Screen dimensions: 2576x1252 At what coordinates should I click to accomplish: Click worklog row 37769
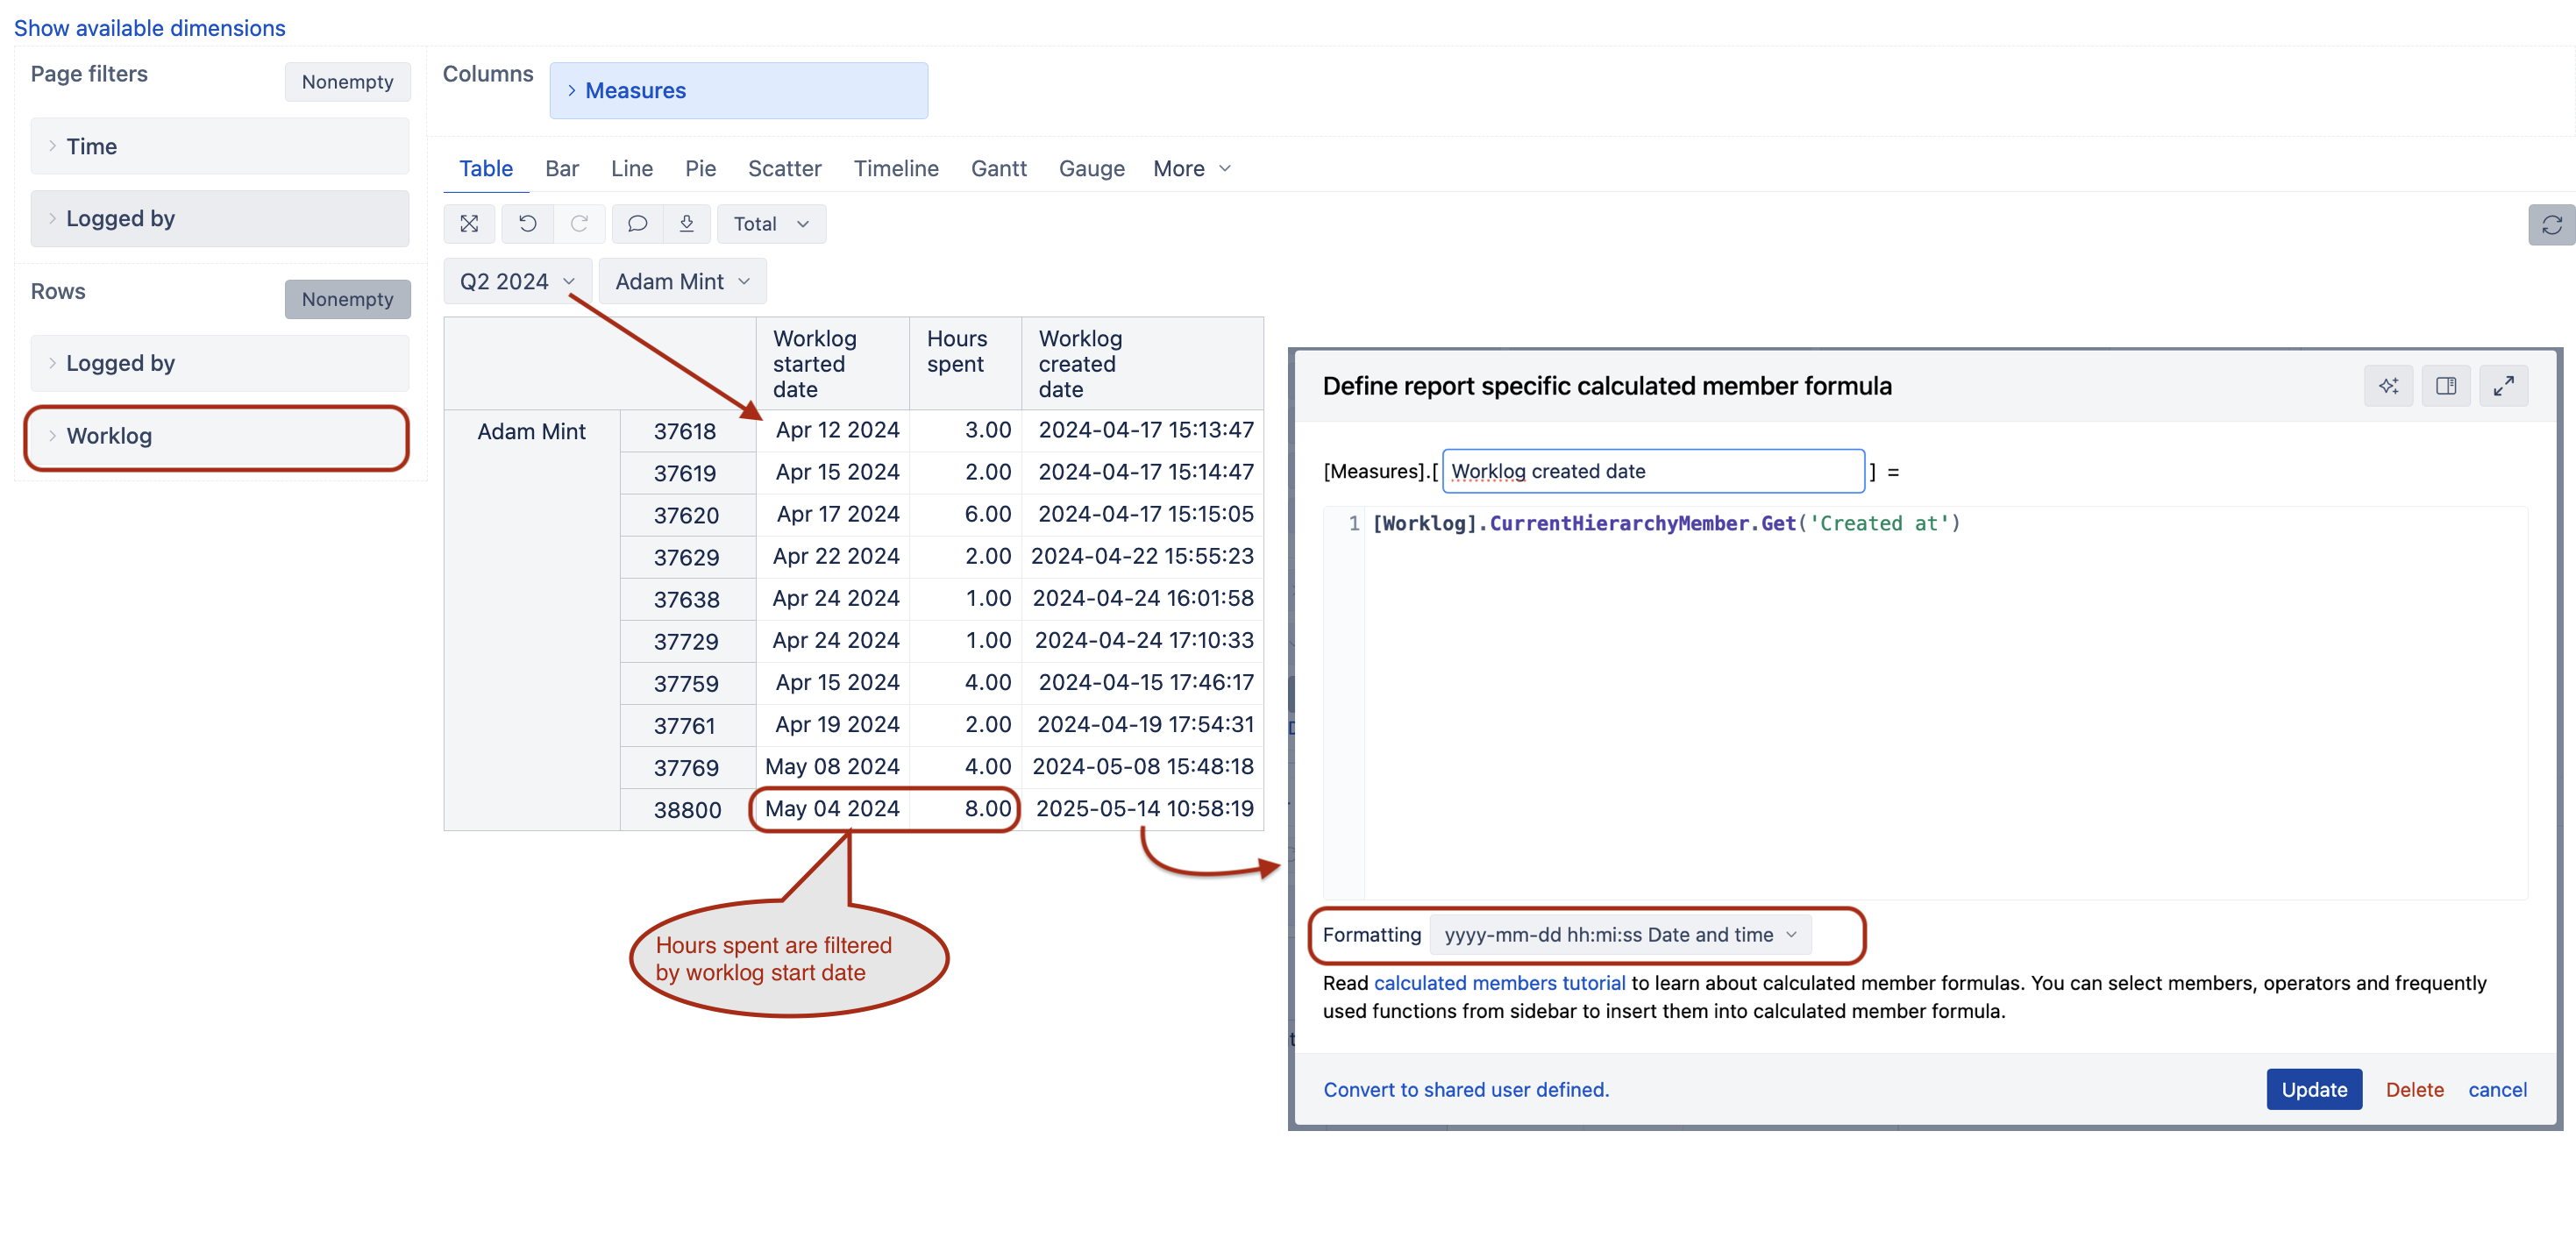(687, 768)
